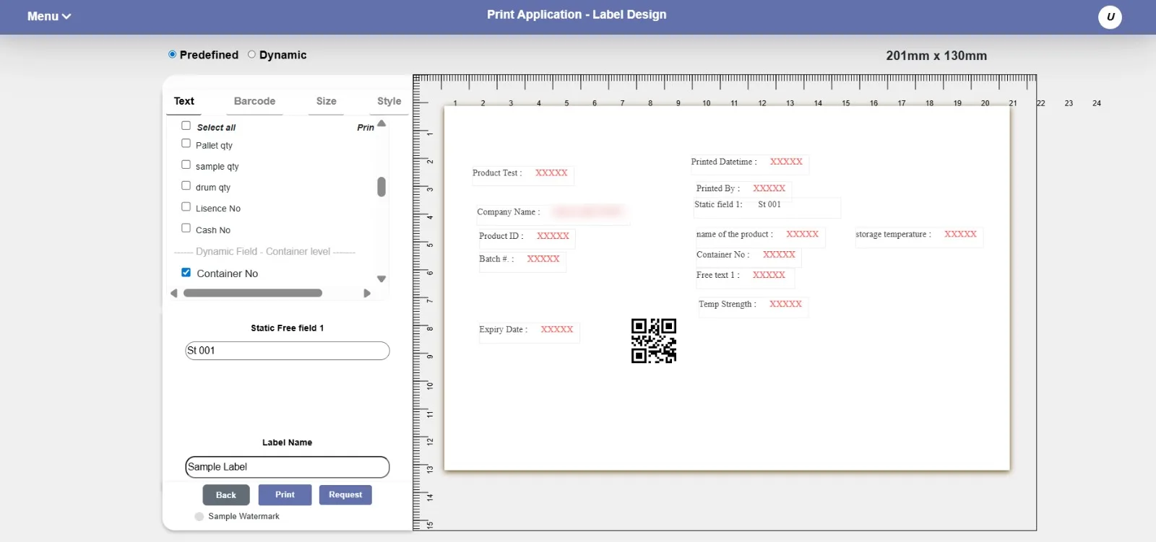Click the Request button

[x=345, y=494]
